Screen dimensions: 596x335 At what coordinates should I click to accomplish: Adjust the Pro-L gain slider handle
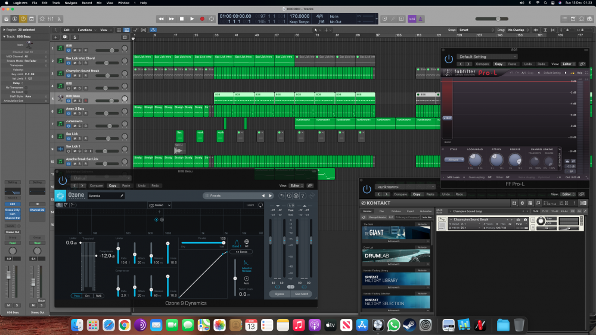click(447, 118)
